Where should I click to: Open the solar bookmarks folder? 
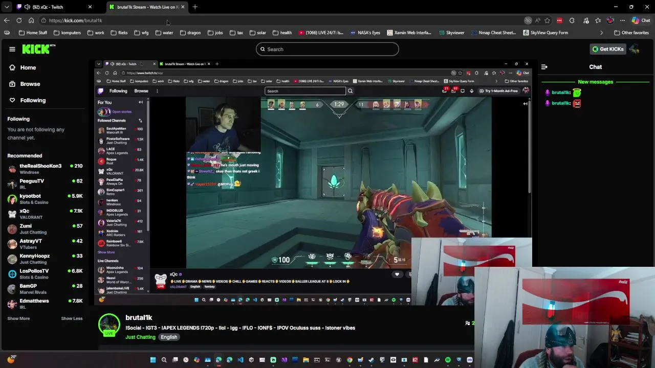coord(257,33)
